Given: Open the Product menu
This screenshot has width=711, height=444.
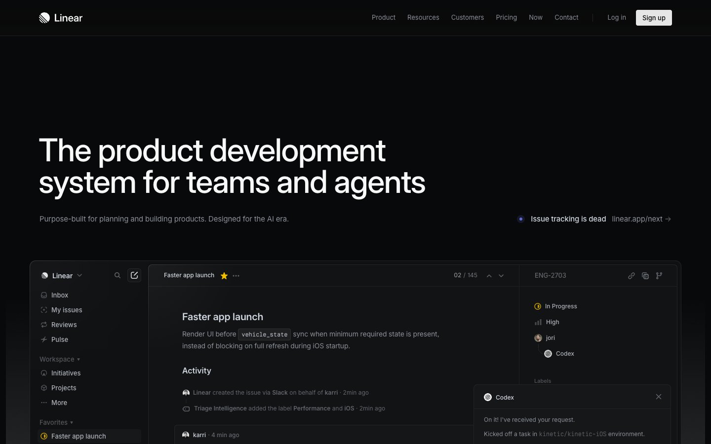Looking at the screenshot, I should pyautogui.click(x=383, y=17).
